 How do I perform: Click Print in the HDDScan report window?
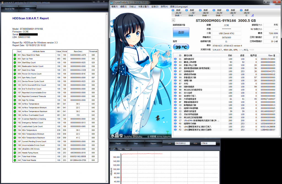pos(27,9)
